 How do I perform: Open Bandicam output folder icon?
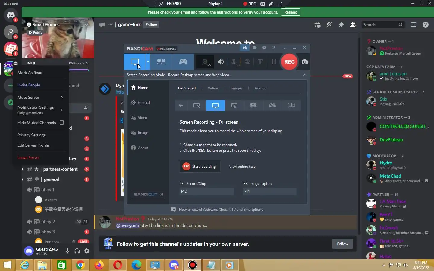point(254,48)
